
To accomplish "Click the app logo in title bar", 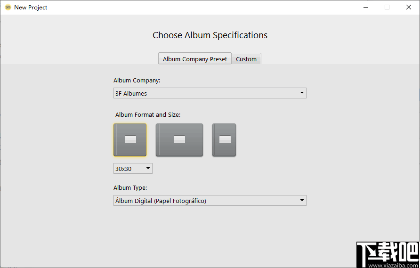I will (8, 7).
